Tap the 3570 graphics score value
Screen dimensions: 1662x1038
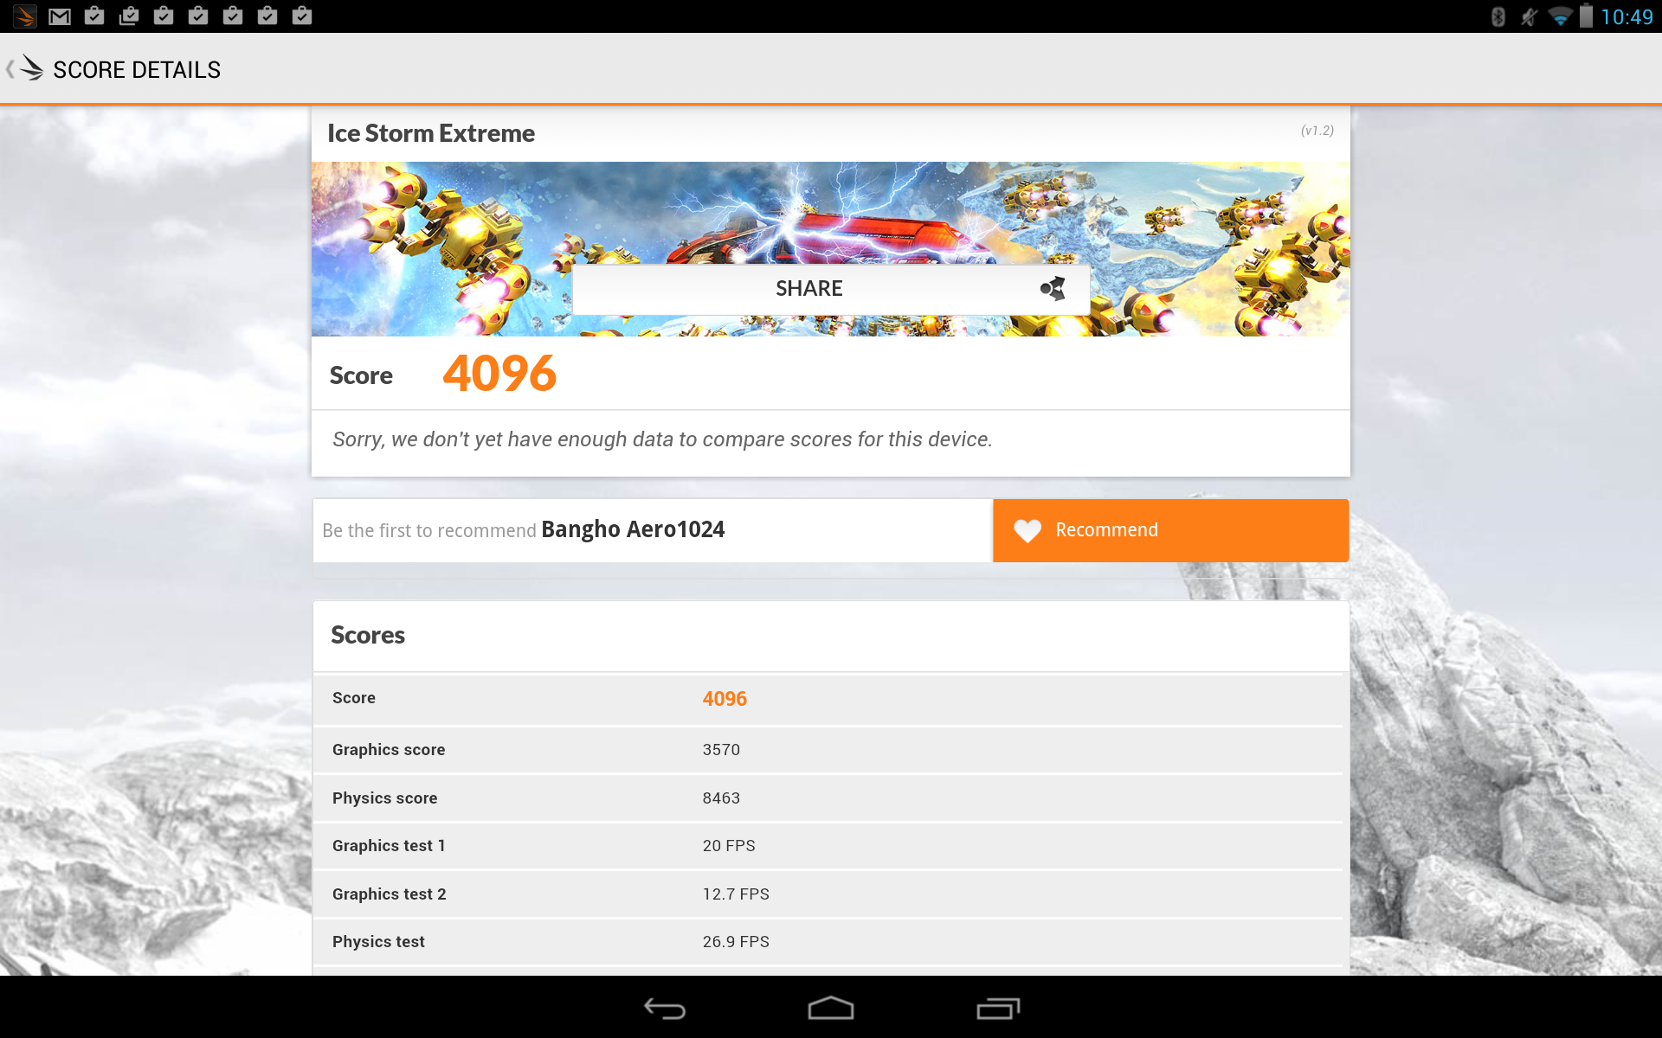721,750
